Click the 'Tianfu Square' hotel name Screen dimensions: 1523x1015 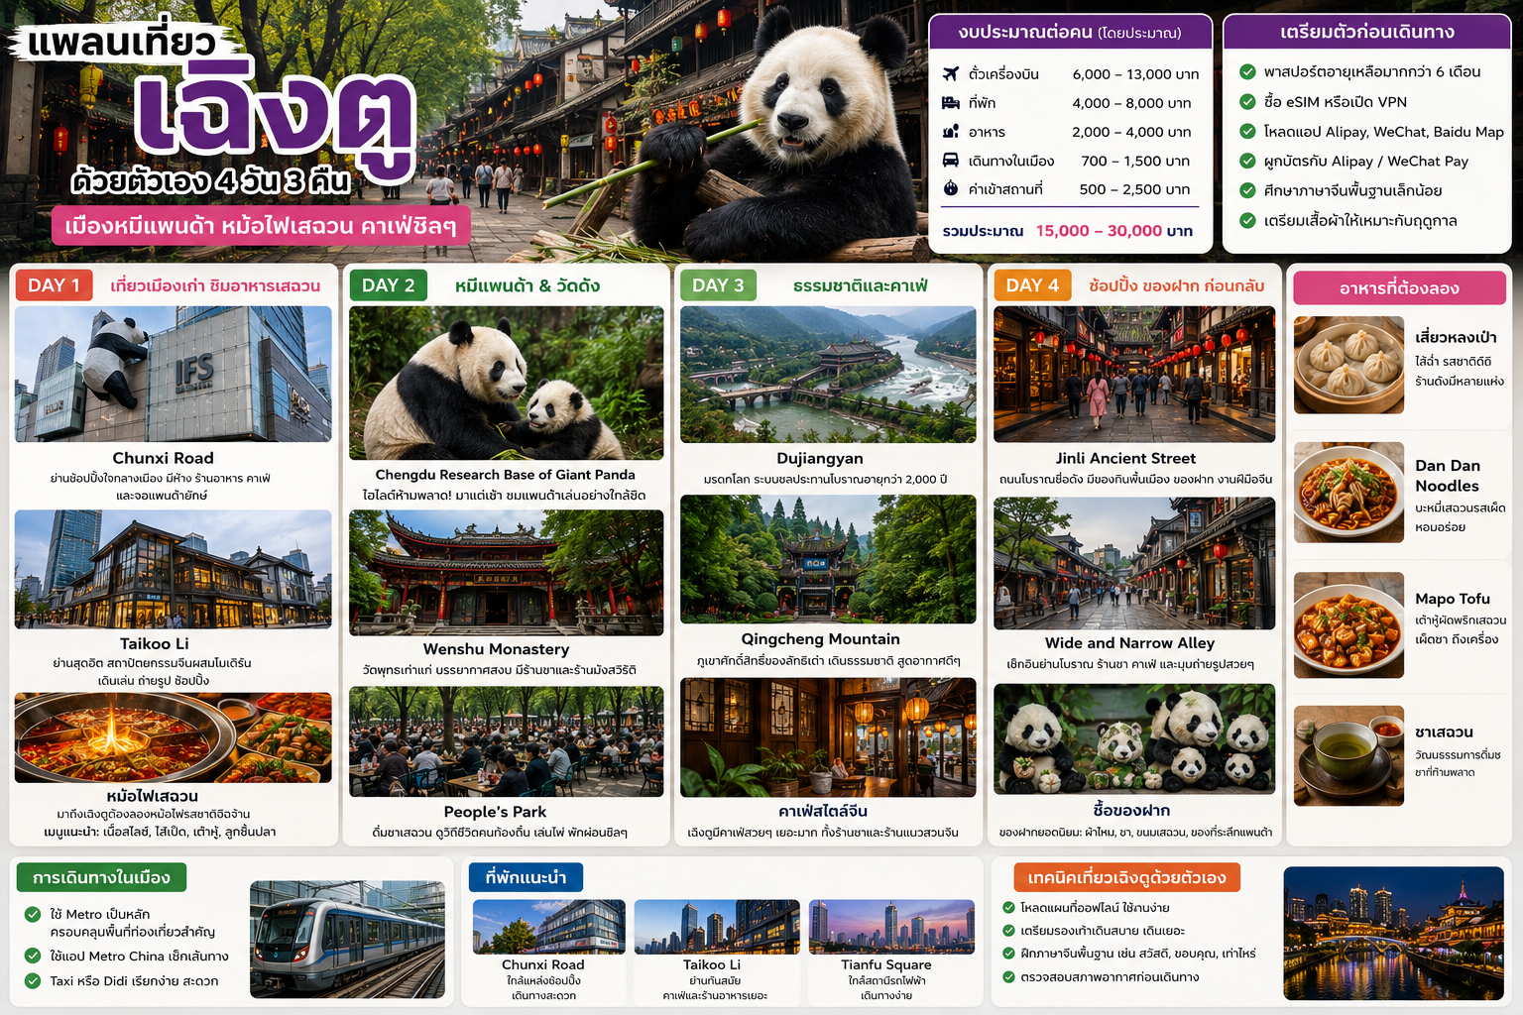(885, 964)
